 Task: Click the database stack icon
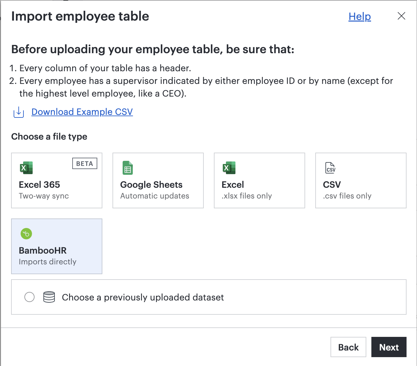coord(49,297)
